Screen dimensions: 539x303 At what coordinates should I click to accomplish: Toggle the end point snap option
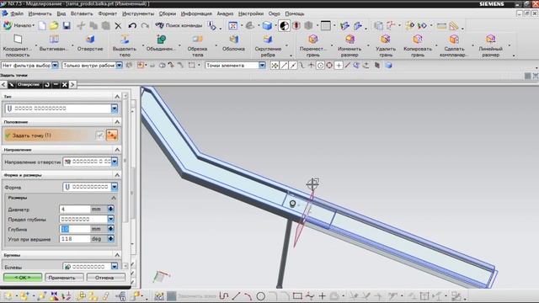coord(284,66)
